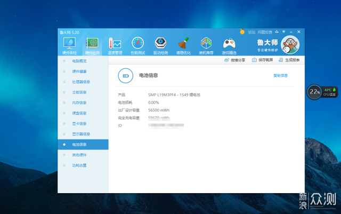Open 清理优化 cleanup optimization

click(x=183, y=46)
